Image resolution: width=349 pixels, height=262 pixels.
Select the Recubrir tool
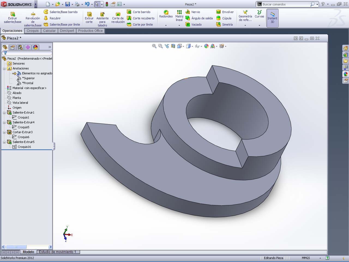coord(52,18)
